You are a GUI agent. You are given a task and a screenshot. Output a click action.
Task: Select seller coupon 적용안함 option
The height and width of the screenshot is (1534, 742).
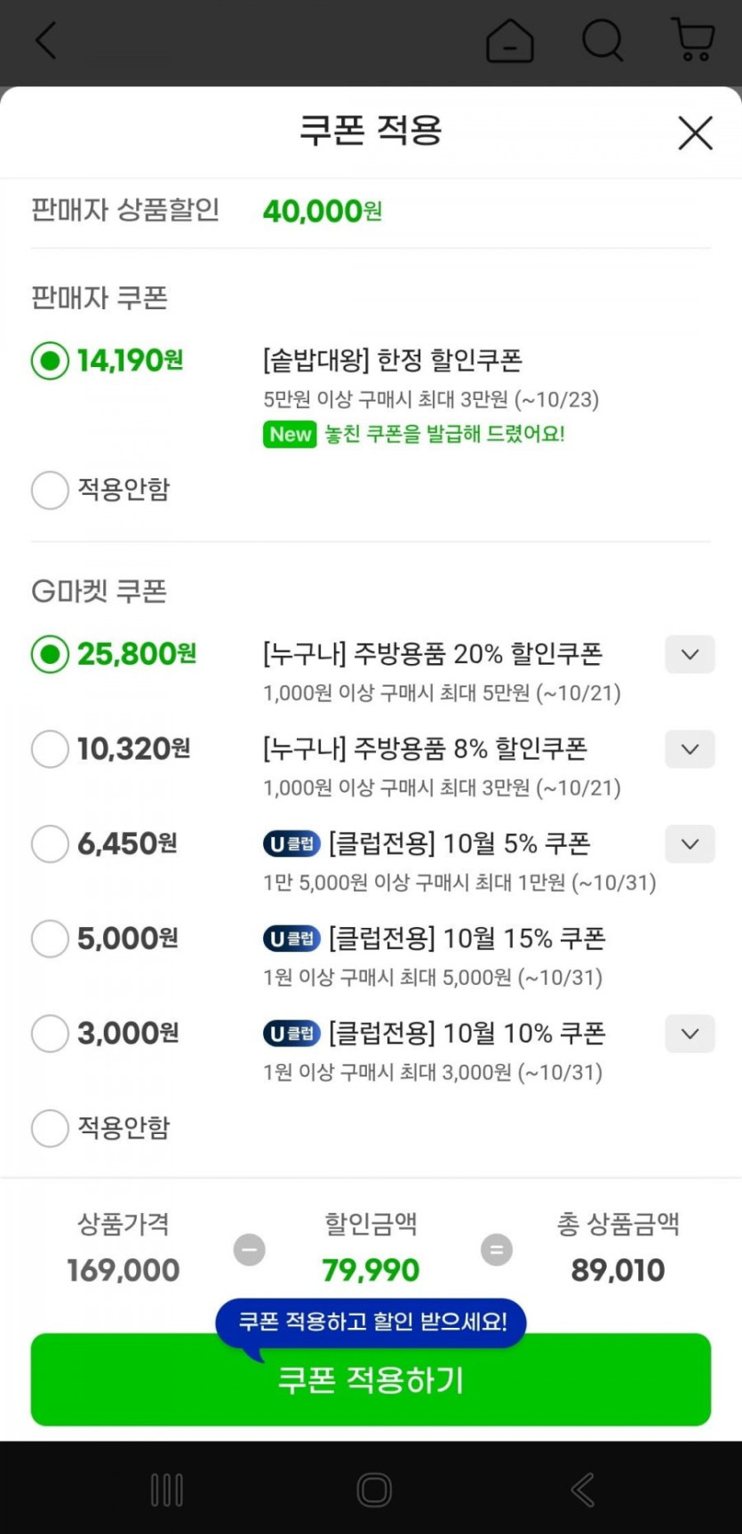[50, 490]
